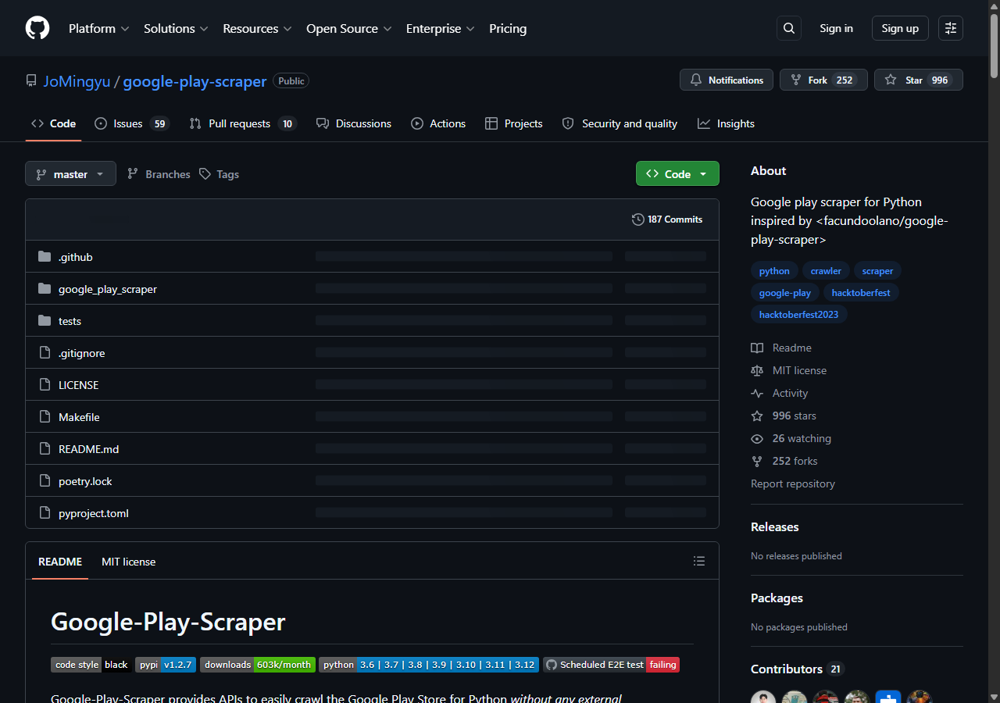Click the clock icon beside 187 Commits
The image size is (1000, 703).
(638, 219)
